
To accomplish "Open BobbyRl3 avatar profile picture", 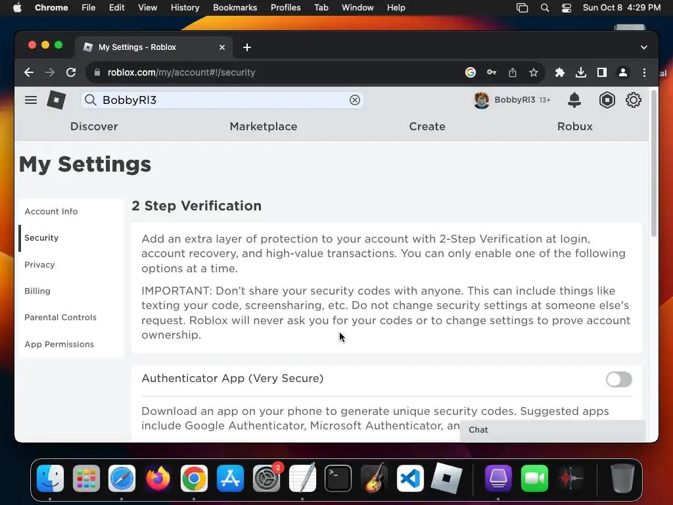I will [x=481, y=100].
